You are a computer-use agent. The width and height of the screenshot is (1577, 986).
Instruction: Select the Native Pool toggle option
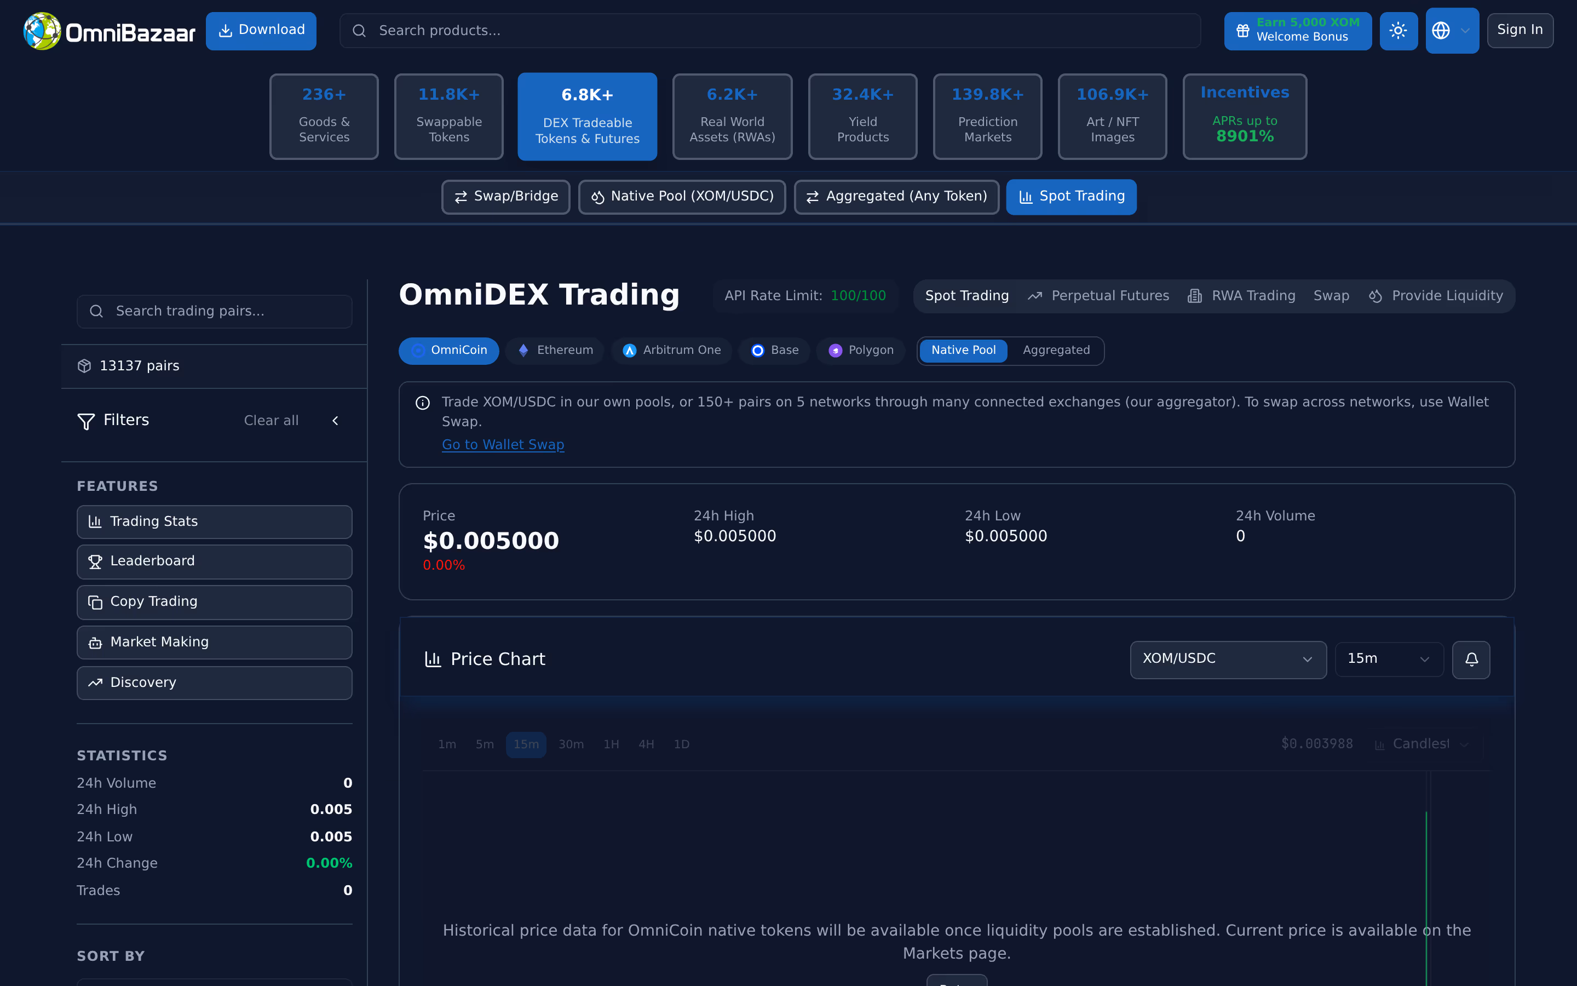pos(963,351)
